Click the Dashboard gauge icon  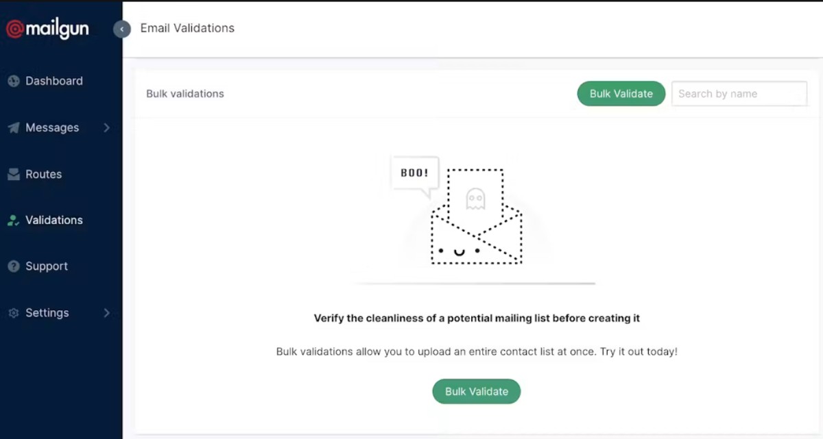click(x=13, y=81)
